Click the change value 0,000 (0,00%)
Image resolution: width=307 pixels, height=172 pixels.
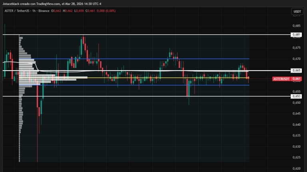coord(106,11)
